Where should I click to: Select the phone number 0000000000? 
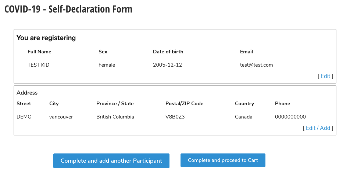click(x=290, y=117)
